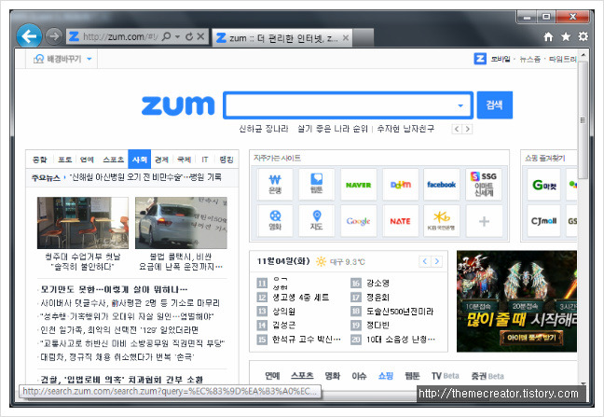Click the address bar Stop X icon
604x417 pixels.
pos(200,36)
